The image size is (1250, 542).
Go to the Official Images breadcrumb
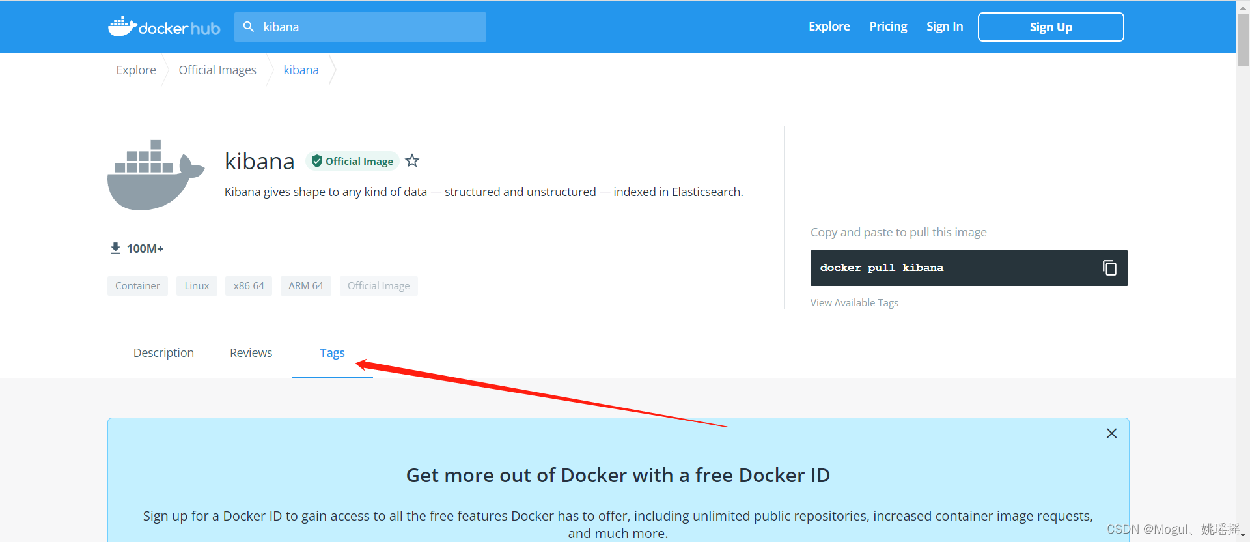click(x=217, y=70)
